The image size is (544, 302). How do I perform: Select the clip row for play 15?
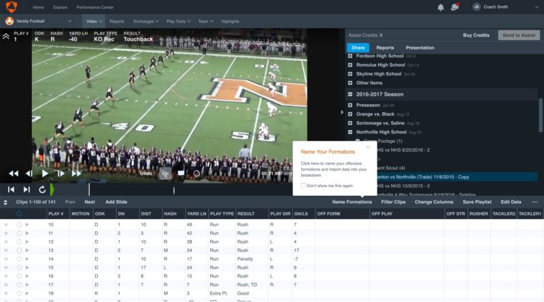pos(19,267)
